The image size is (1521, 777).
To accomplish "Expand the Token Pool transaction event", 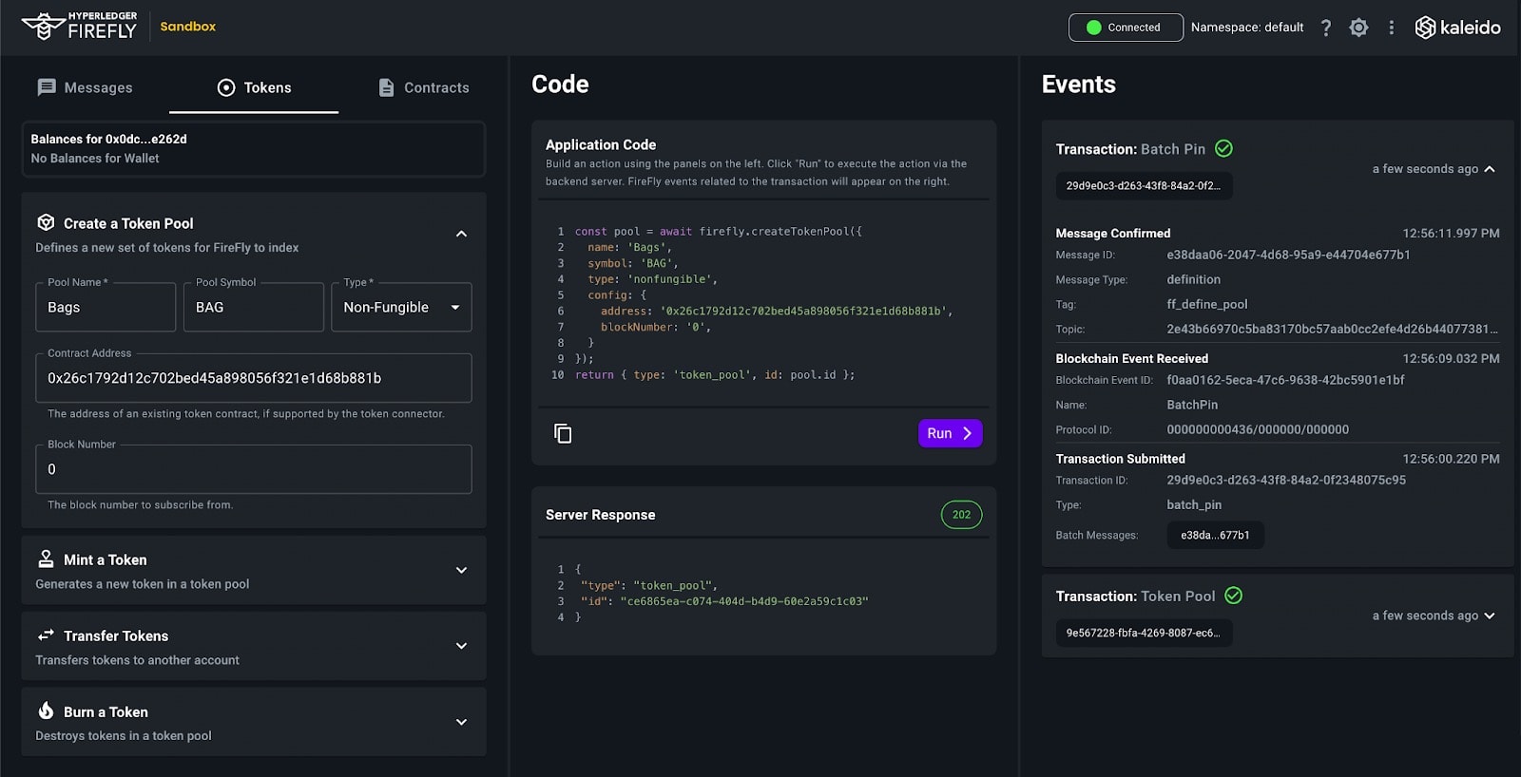I will (1489, 616).
